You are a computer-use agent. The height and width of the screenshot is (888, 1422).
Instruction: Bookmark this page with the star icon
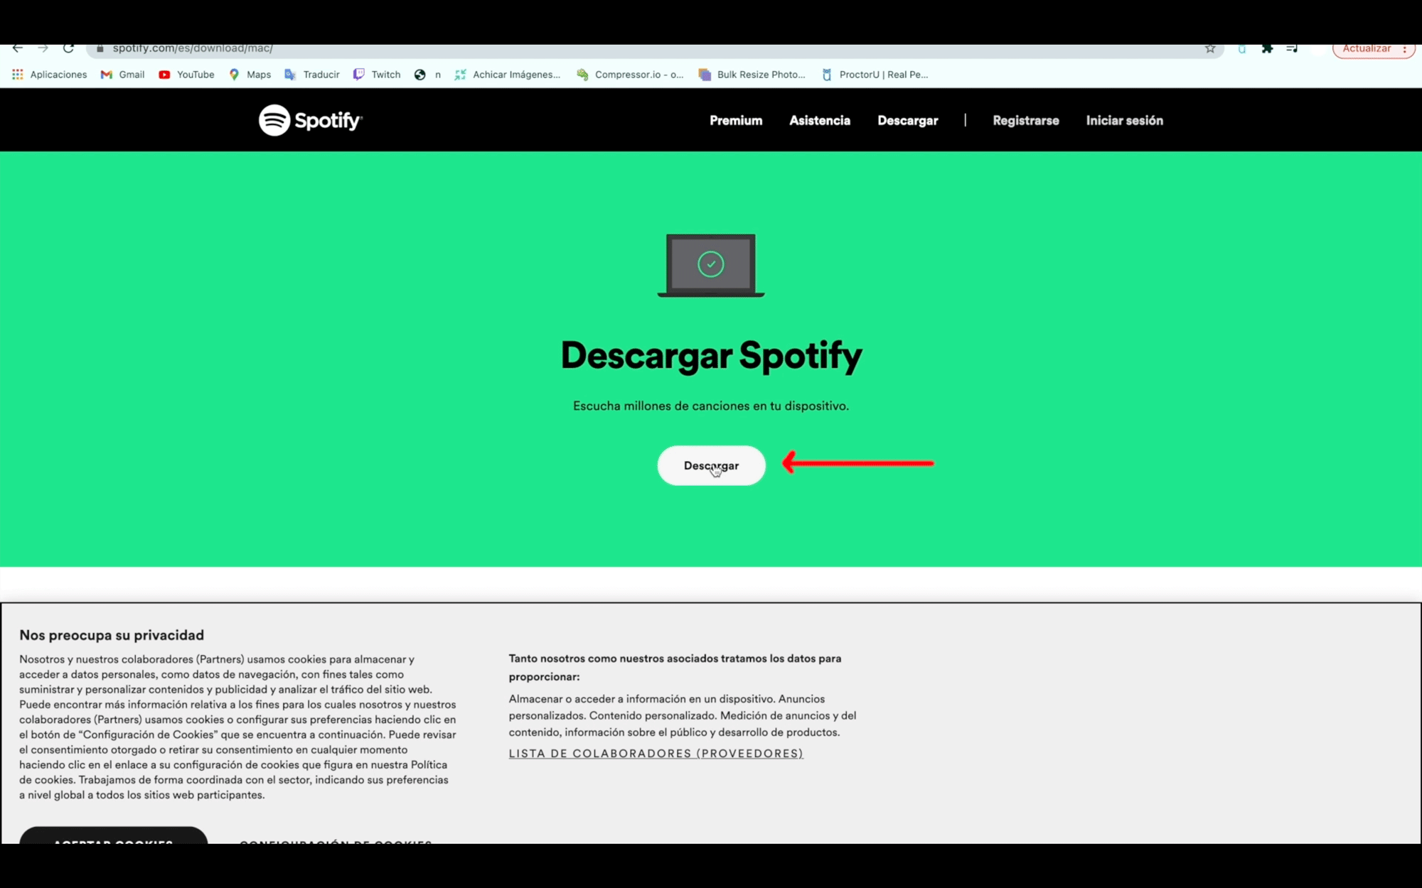coord(1210,48)
